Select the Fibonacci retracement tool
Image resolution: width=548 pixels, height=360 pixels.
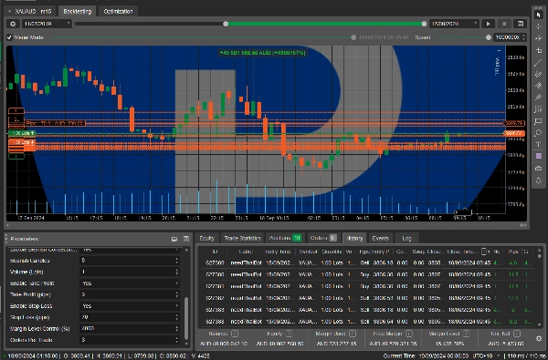click(x=539, y=98)
